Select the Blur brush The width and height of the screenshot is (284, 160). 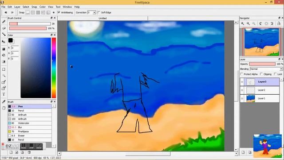30,128
